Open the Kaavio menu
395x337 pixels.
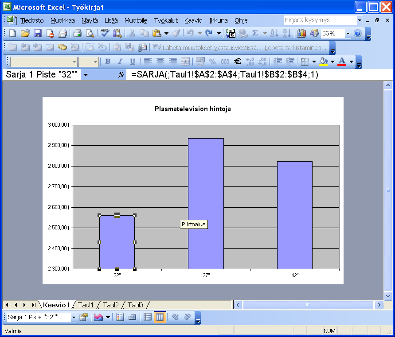193,20
